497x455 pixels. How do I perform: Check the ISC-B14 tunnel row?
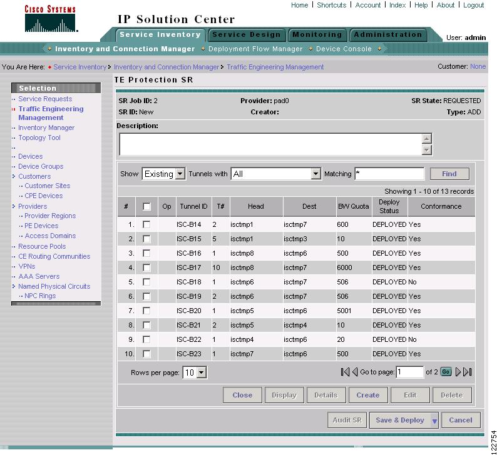coord(146,224)
